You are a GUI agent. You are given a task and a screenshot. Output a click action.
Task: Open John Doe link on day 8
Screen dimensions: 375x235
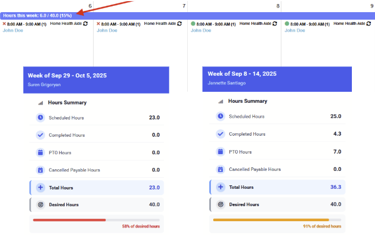click(202, 31)
